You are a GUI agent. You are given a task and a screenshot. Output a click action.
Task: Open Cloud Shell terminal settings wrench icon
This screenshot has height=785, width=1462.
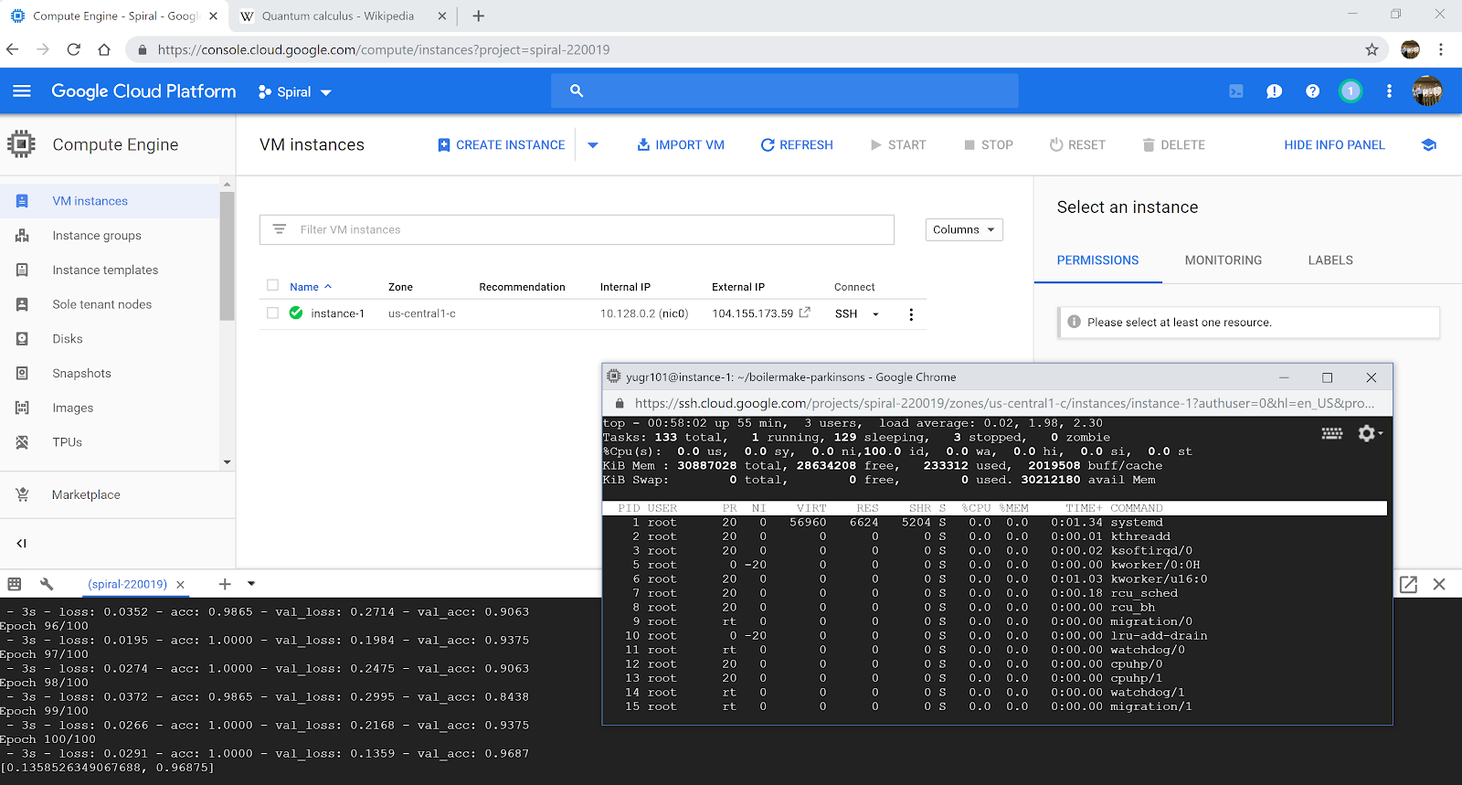pos(47,584)
